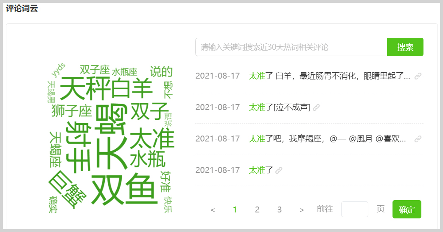Open link icon next to 太准了[泣不成声]
The image size is (443, 232).
coord(316,108)
